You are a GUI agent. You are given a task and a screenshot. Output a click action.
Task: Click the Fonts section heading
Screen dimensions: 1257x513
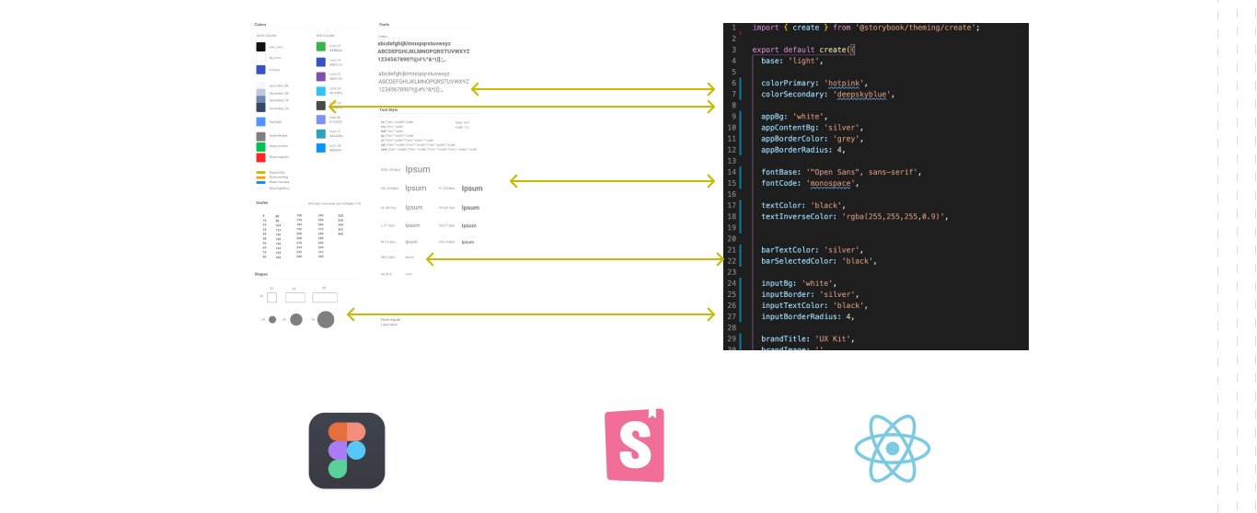tap(384, 25)
